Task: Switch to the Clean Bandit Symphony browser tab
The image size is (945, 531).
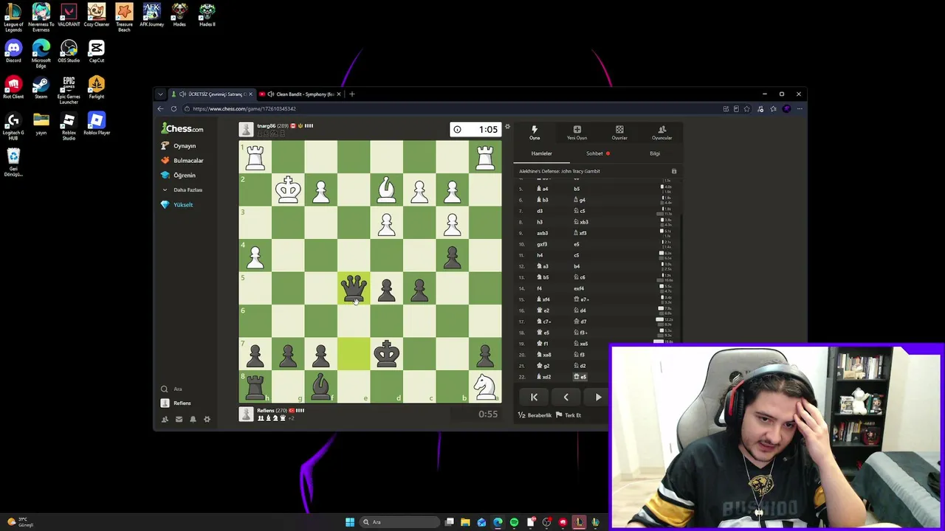Action: (302, 94)
